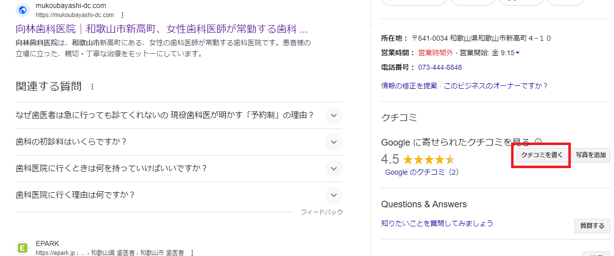
Task: Click the EPARK site name
Action: (x=47, y=244)
